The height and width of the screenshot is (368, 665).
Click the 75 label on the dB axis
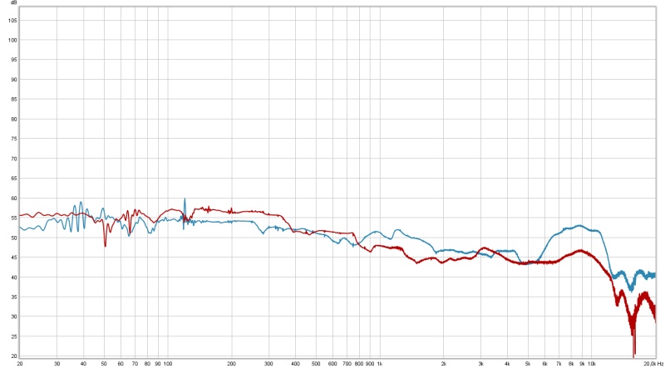click(x=12, y=139)
